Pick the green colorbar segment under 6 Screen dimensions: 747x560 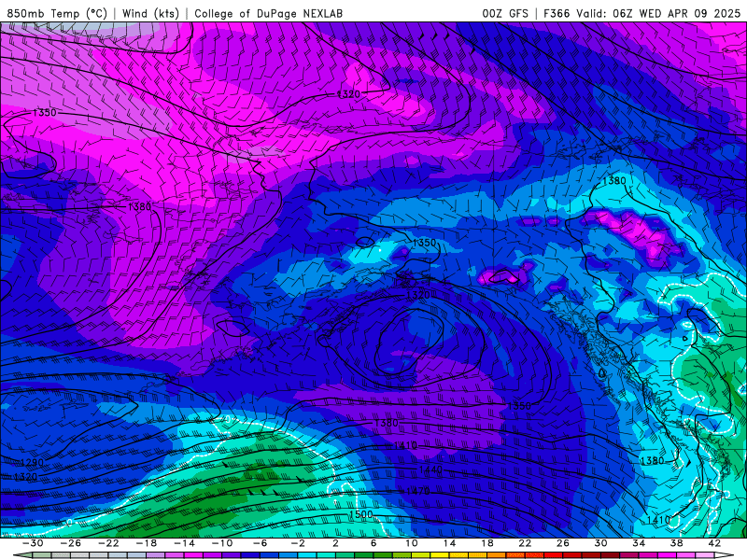(364, 555)
